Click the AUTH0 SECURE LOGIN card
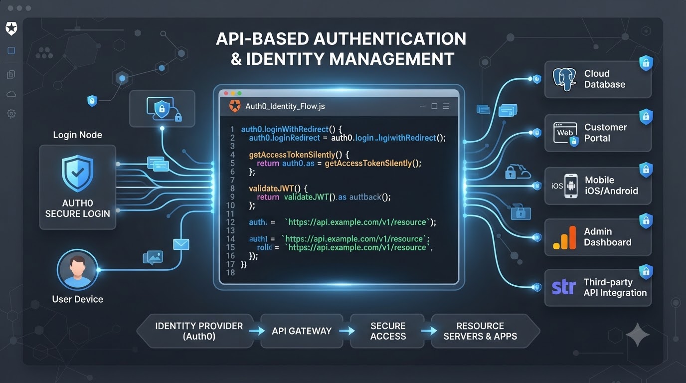 pyautogui.click(x=77, y=187)
